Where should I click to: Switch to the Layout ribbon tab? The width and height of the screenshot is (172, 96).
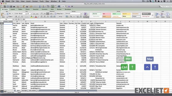13,9
